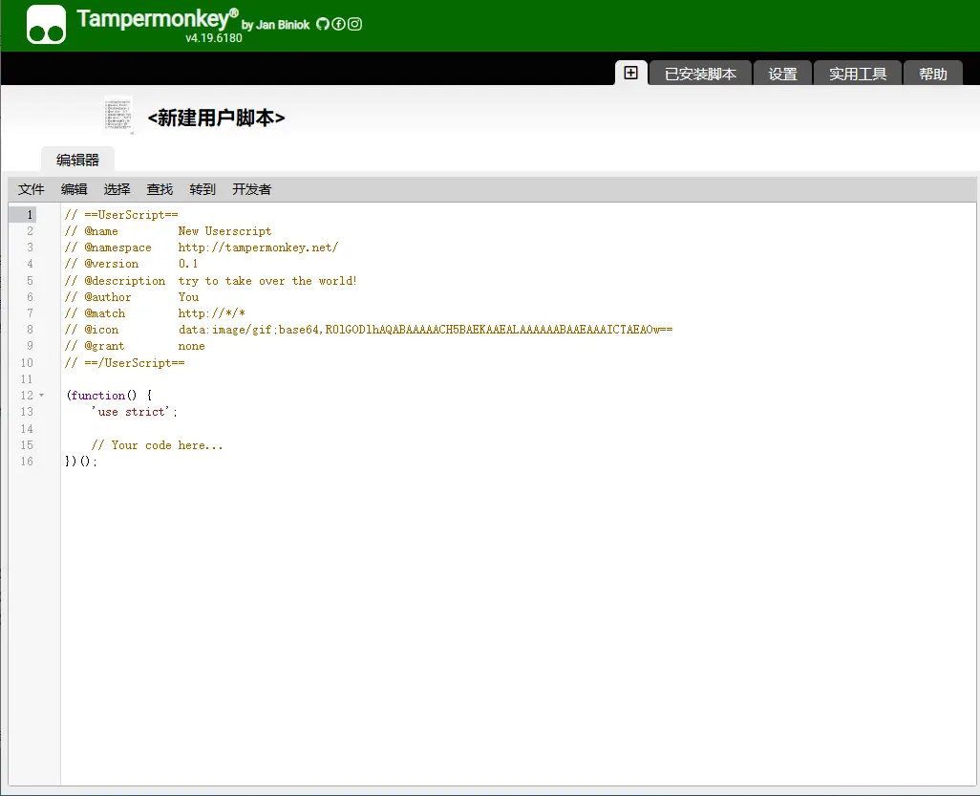Viewport: 980px width, 796px height.
Task: Click the script thumbnail icon beside title
Action: coord(118,115)
